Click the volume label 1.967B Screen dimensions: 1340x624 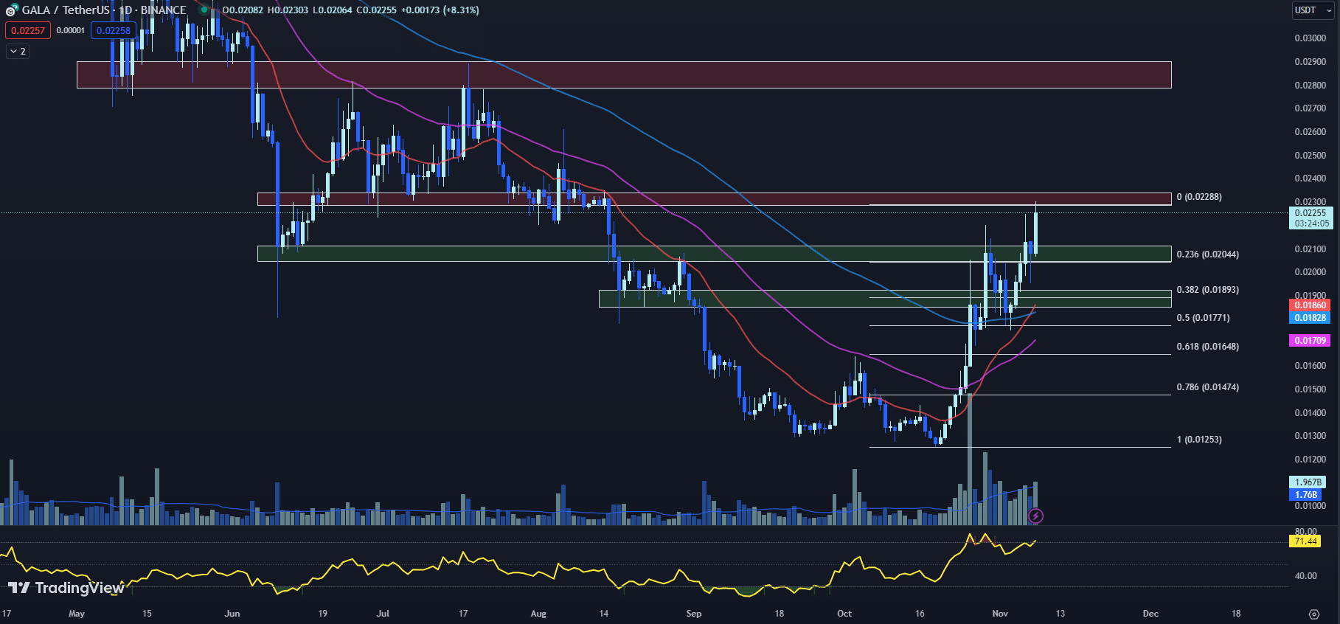[x=1308, y=482]
